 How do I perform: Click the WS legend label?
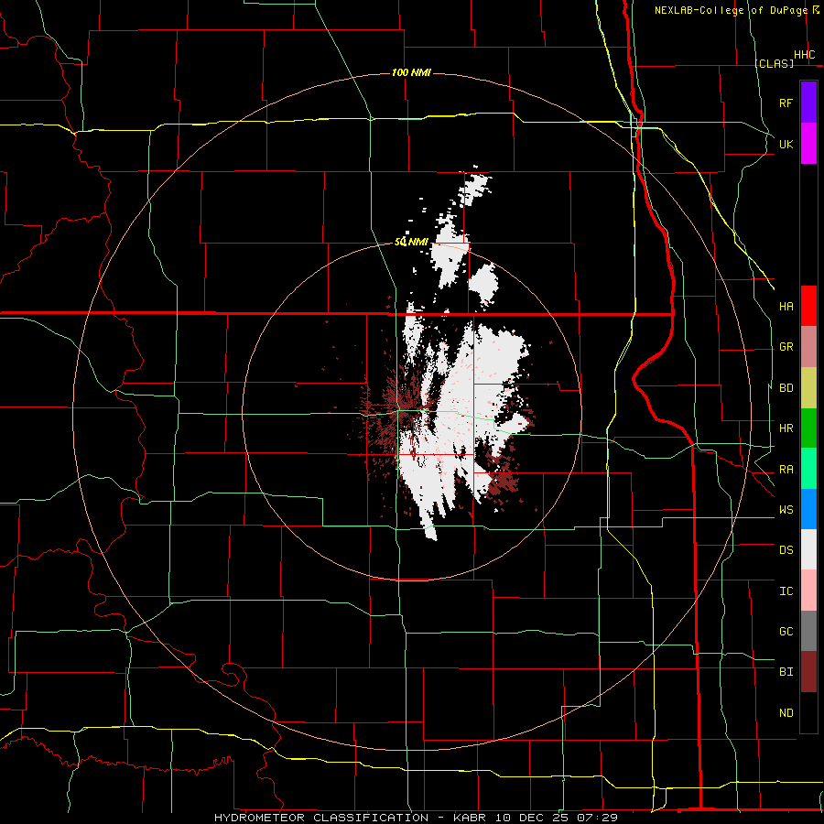click(786, 509)
